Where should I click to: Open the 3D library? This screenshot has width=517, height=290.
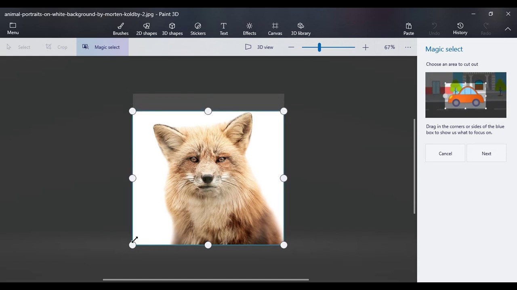click(x=301, y=29)
